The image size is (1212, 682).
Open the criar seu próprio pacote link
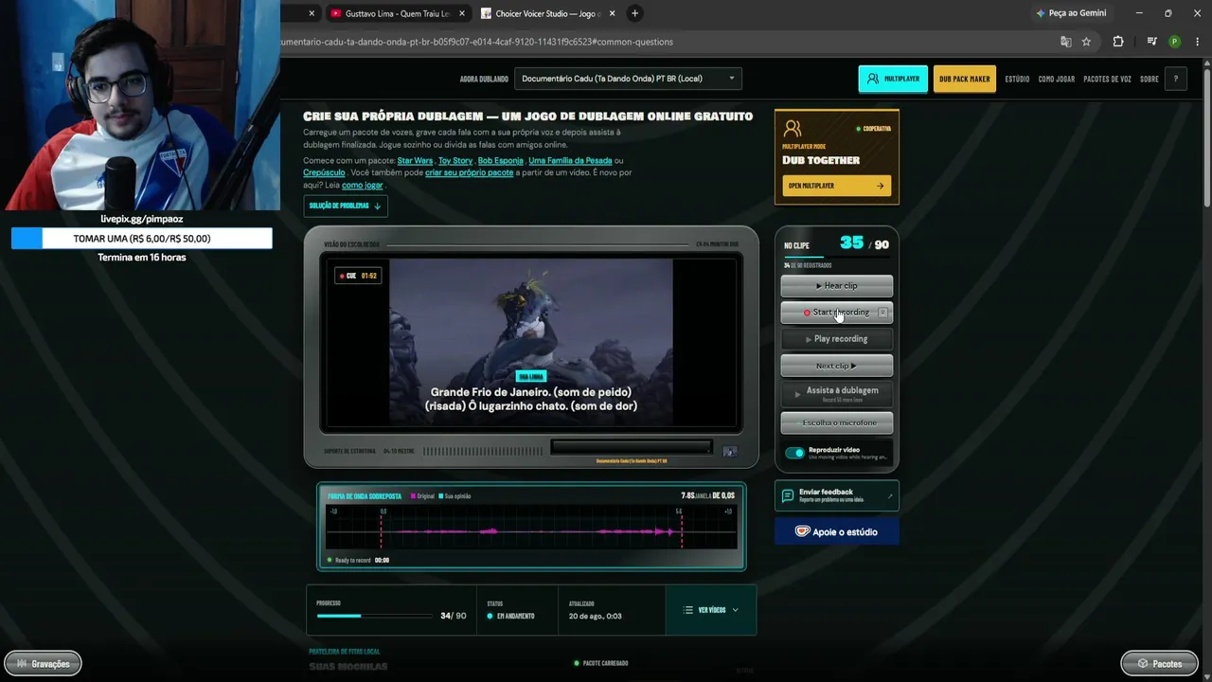[470, 172]
